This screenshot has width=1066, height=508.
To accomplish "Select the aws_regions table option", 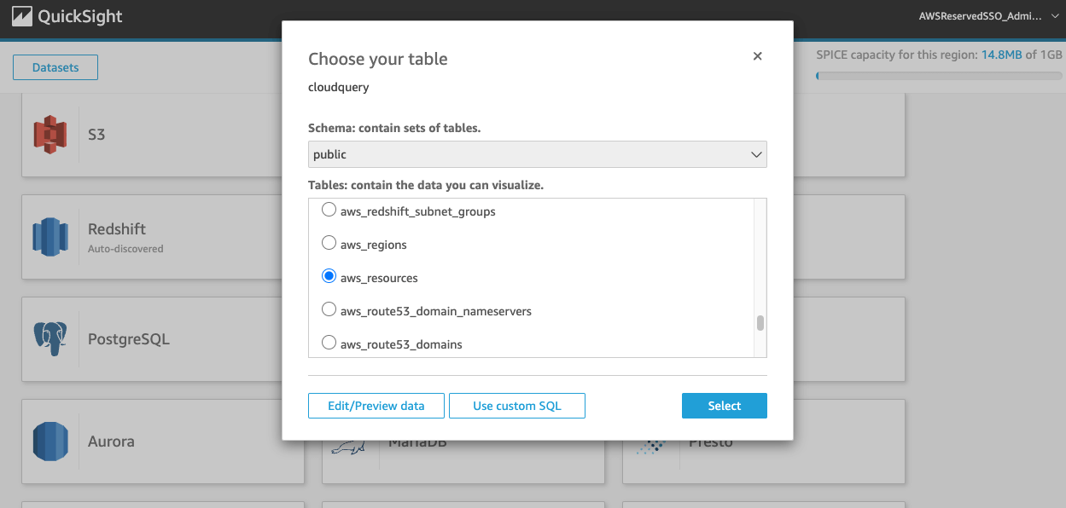I will 329,244.
